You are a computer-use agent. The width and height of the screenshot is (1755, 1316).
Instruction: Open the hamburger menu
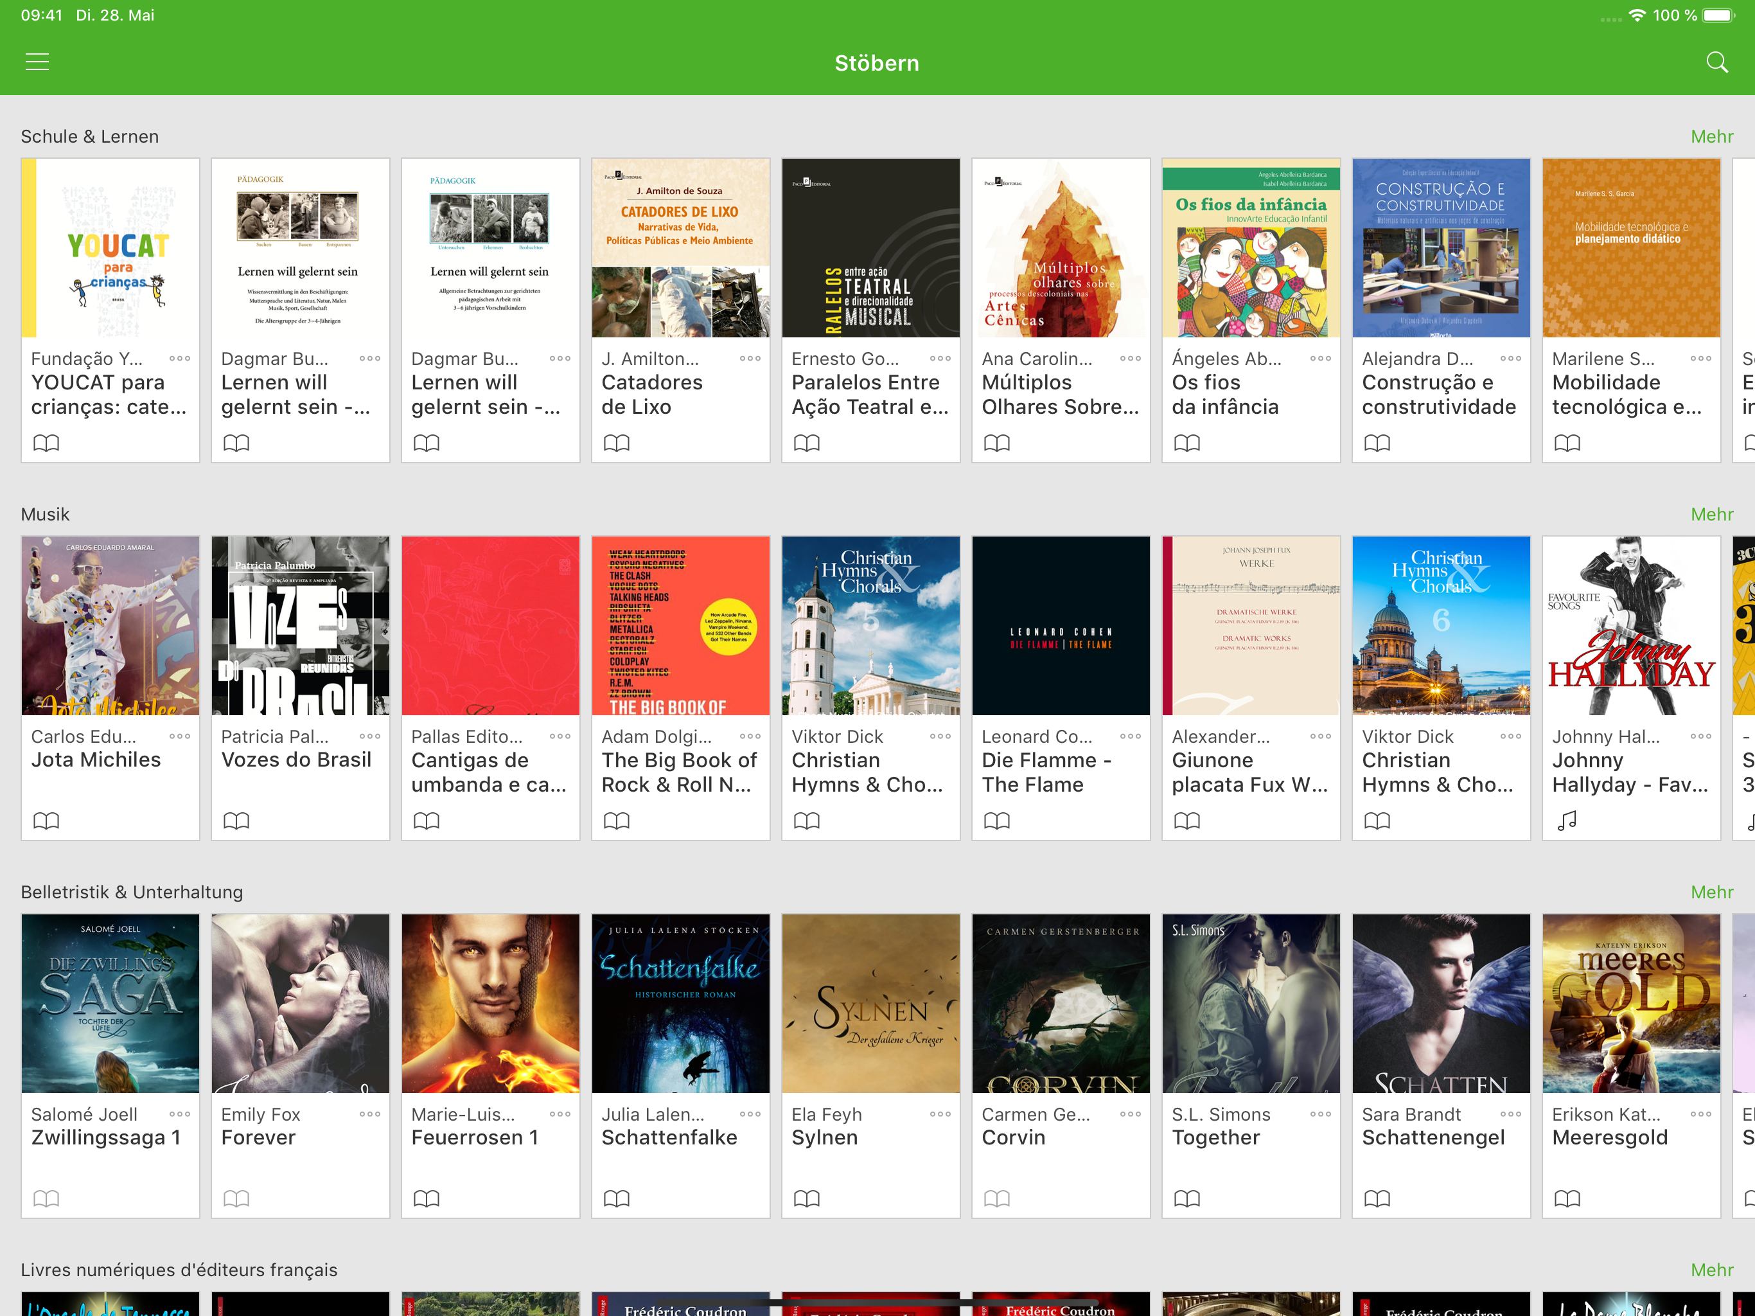[x=37, y=62]
